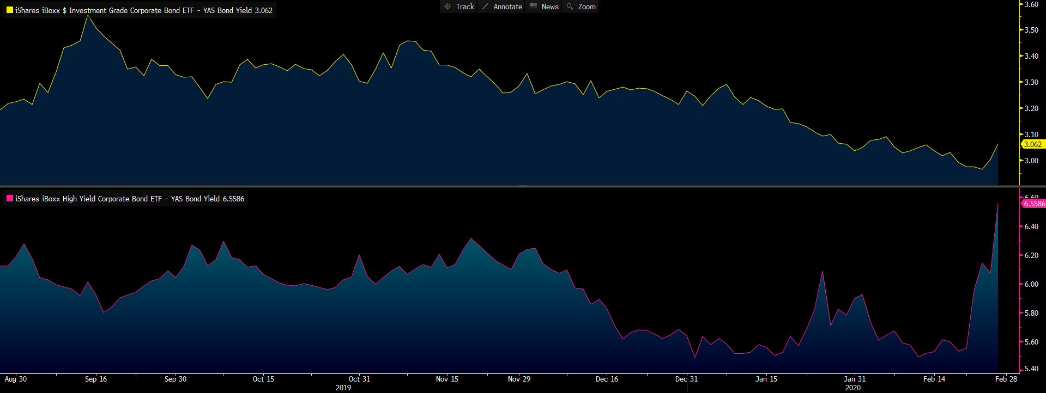The height and width of the screenshot is (393, 1046).
Task: Grab the divider handle between the two chart panes
Action: (523, 186)
